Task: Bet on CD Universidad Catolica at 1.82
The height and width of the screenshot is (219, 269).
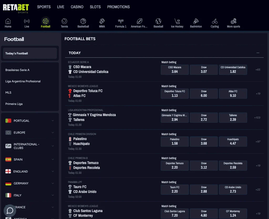Action: pyautogui.click(x=233, y=69)
